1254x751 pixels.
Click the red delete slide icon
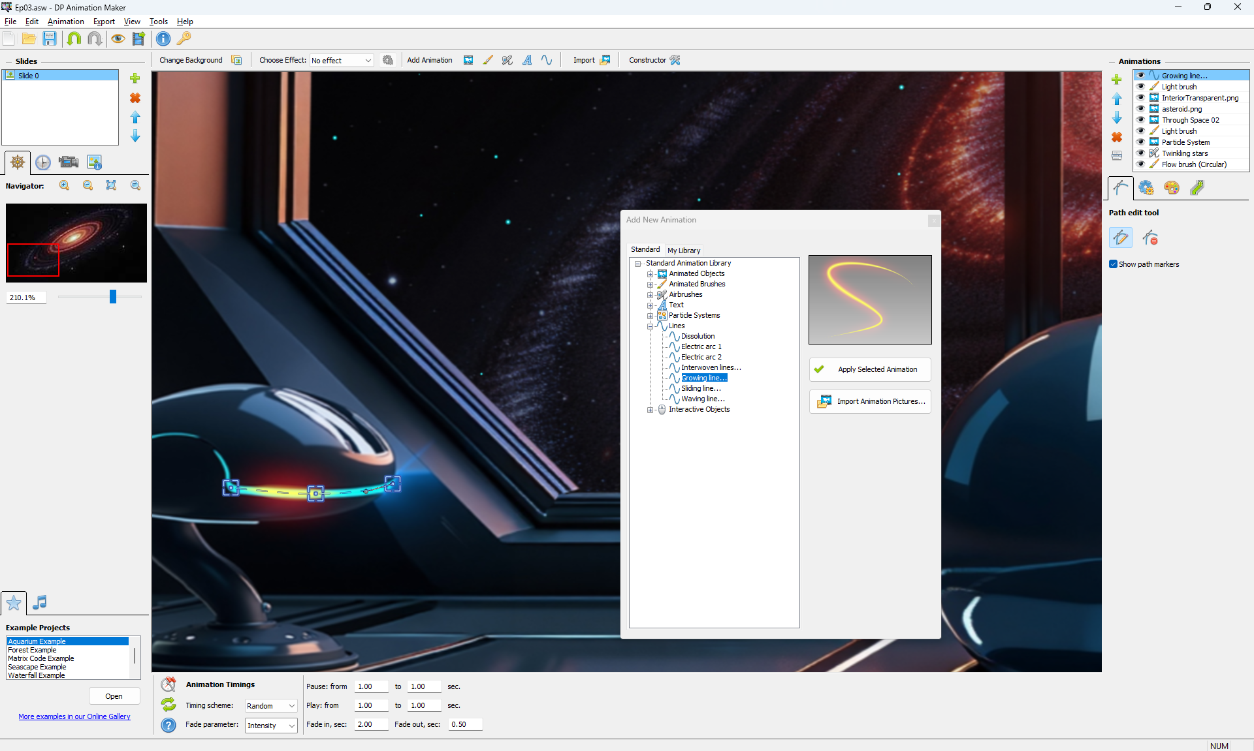(x=135, y=98)
